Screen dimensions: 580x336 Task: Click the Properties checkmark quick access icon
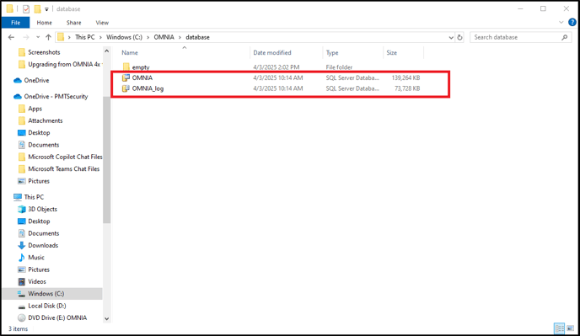click(x=26, y=9)
